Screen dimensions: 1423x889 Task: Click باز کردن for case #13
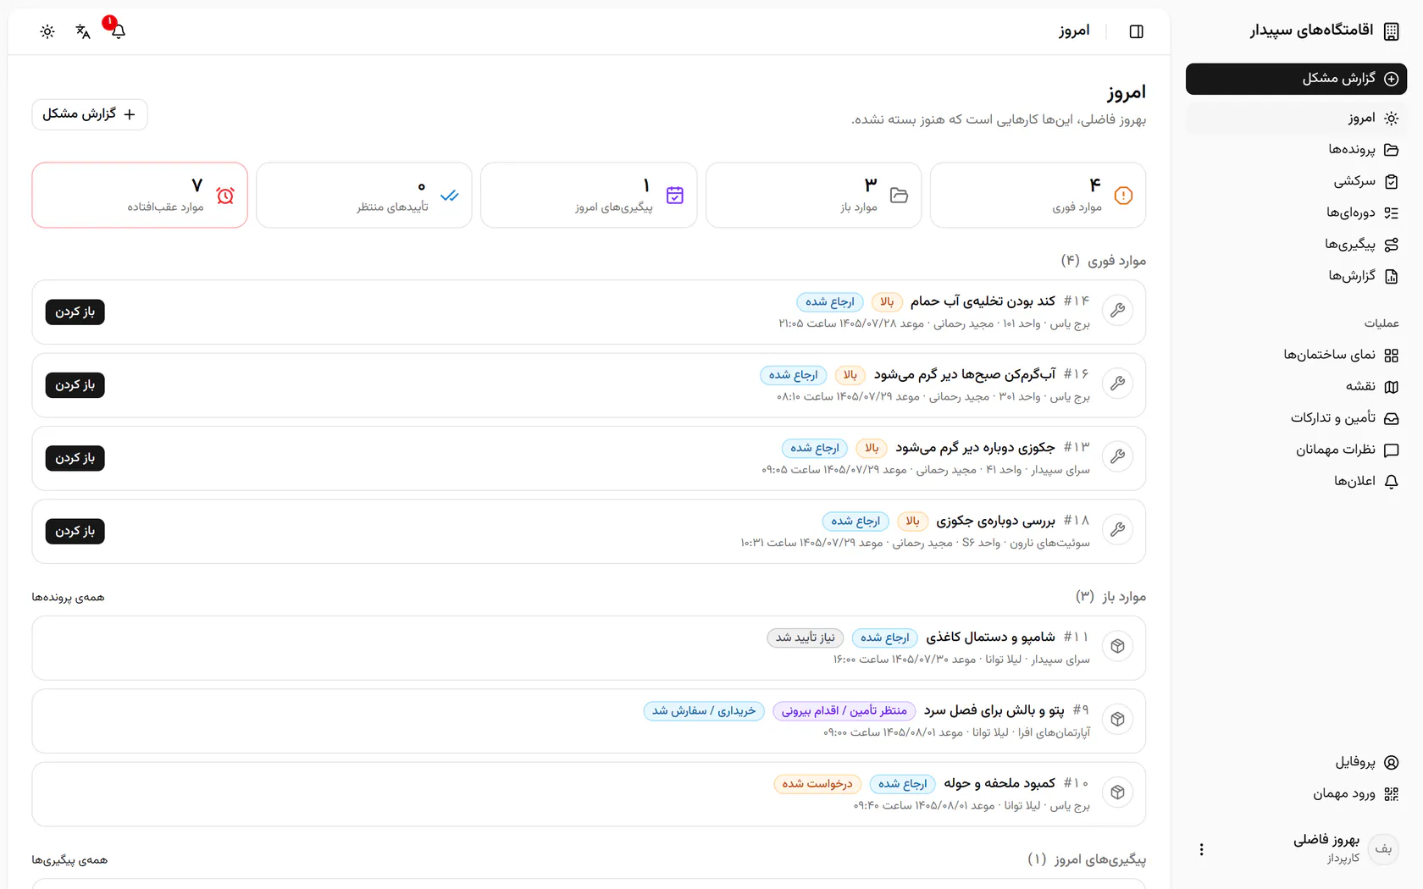75,458
